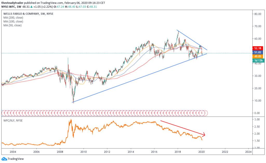The width and height of the screenshot is (266, 163).
Task: Click the 2020 label on time axis
Action: click(201, 152)
